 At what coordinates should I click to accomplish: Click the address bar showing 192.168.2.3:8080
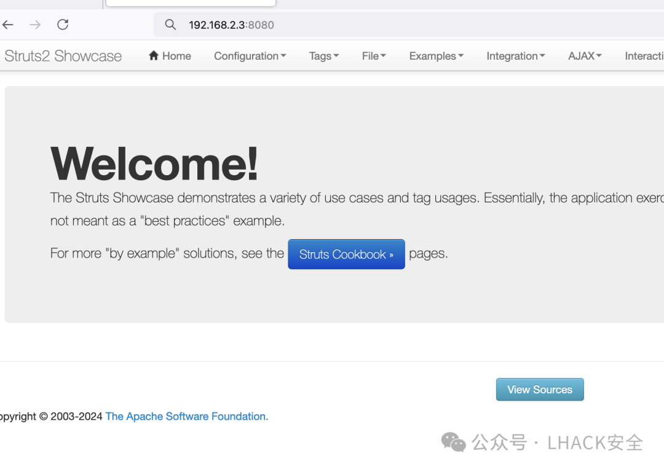[x=409, y=25]
